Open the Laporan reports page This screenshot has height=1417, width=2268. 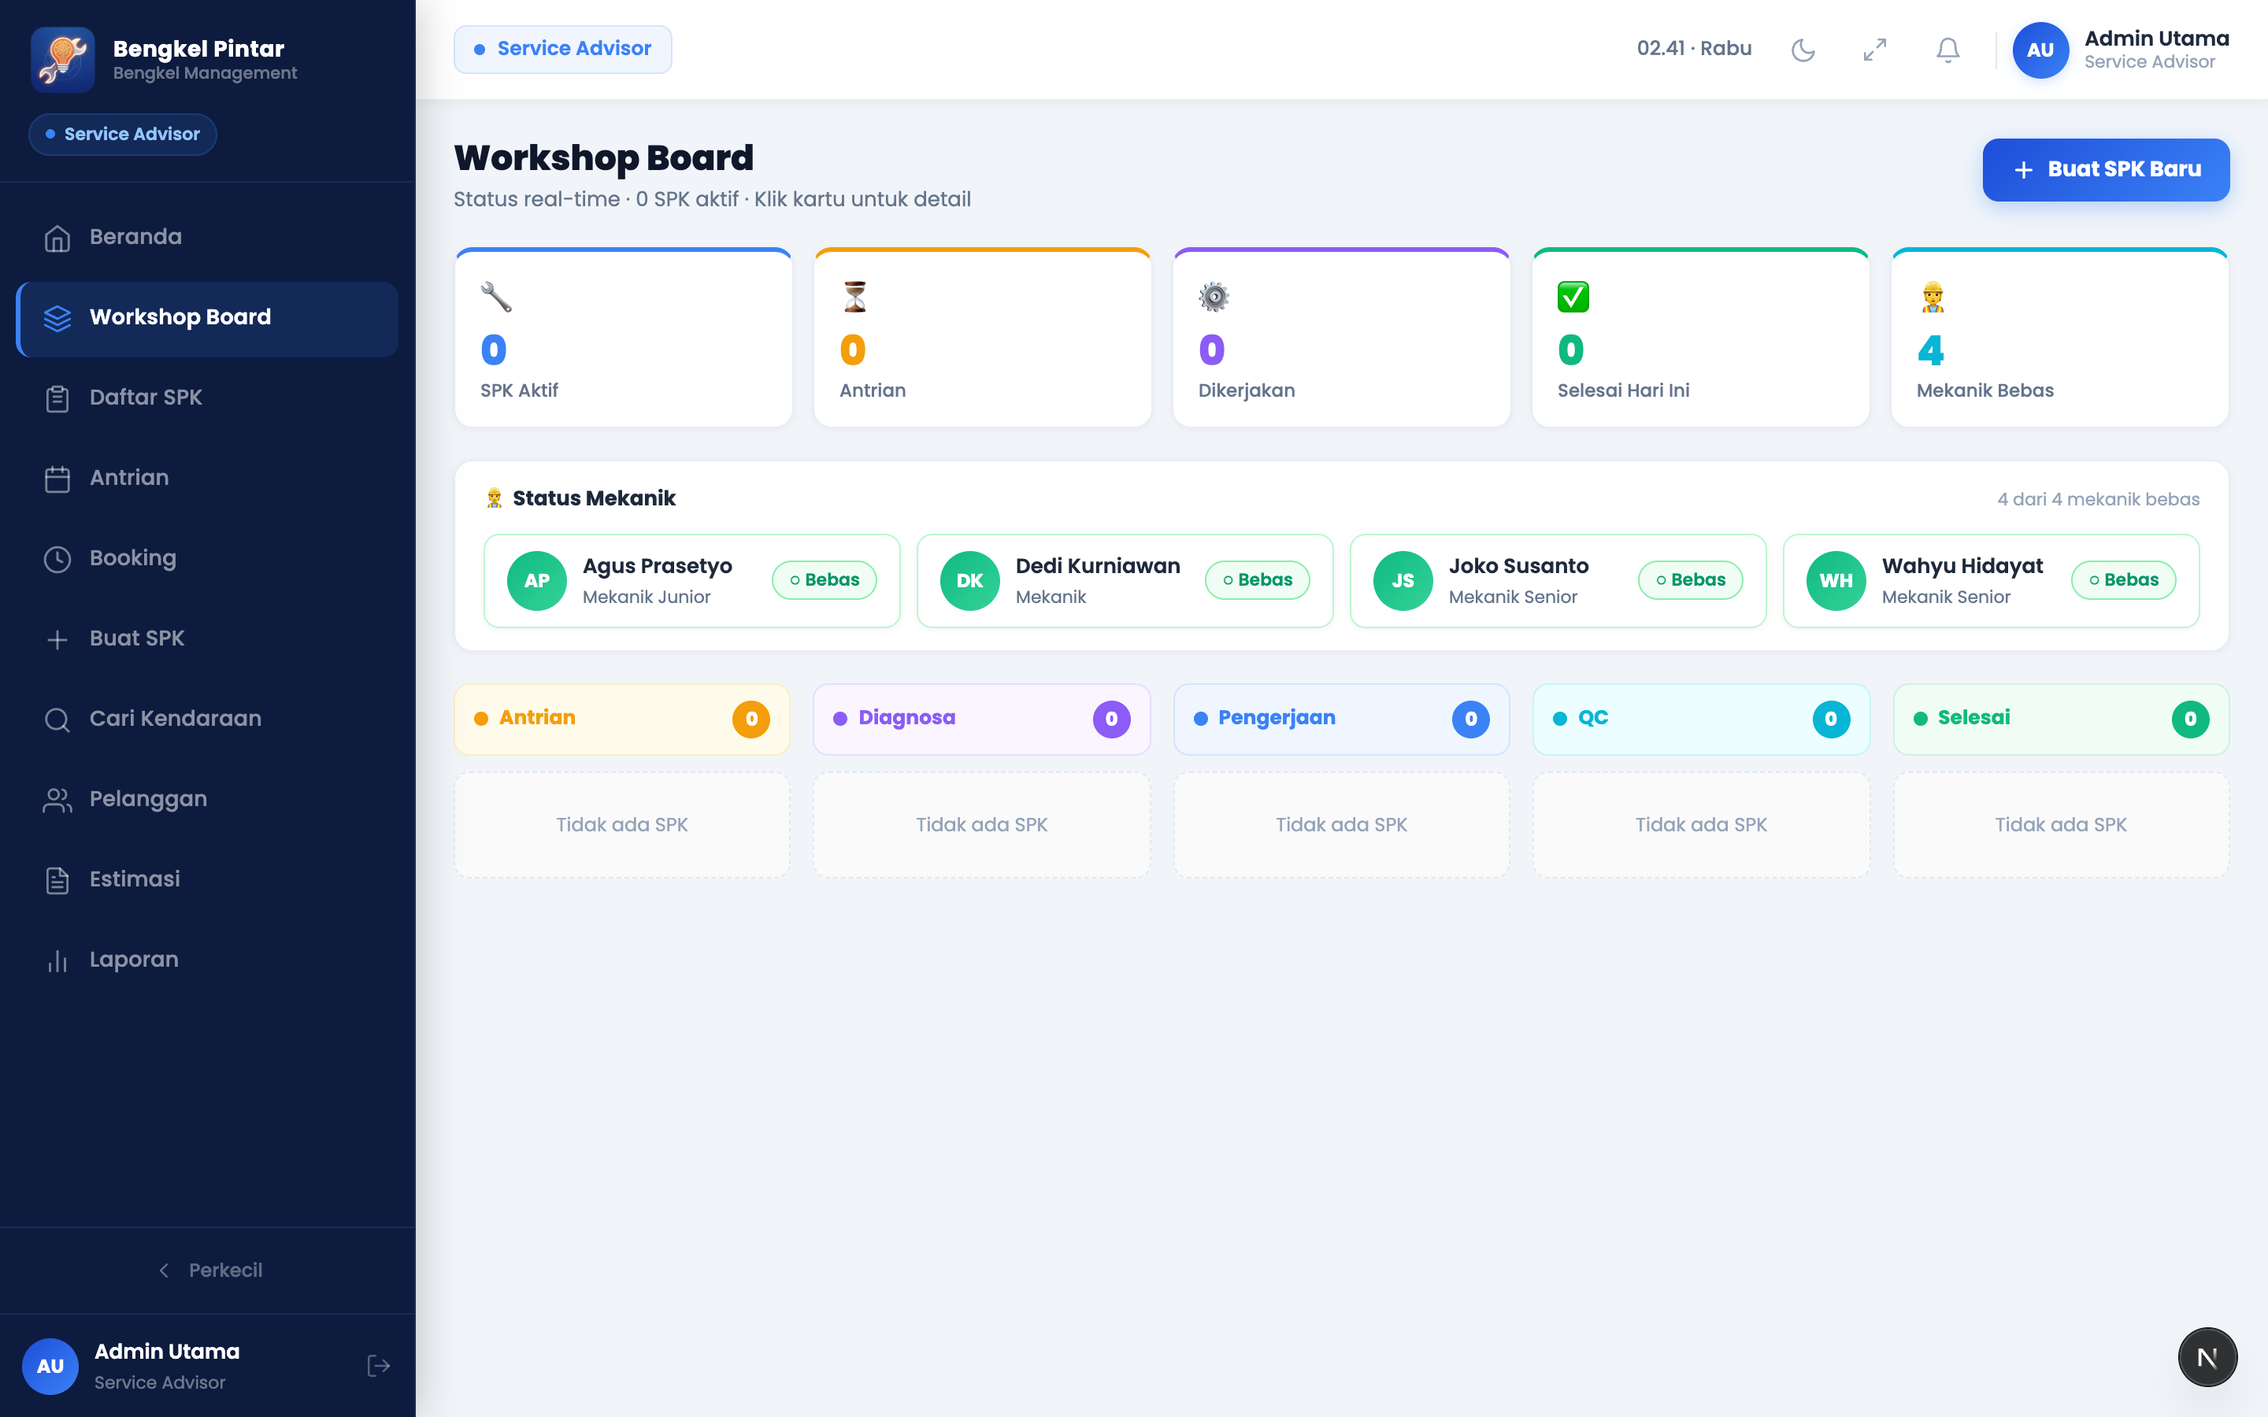[x=207, y=960]
